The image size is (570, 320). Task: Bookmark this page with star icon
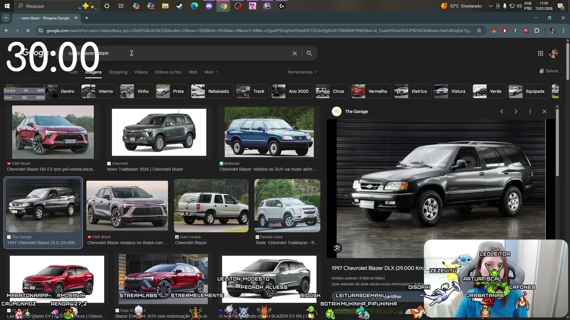479,30
